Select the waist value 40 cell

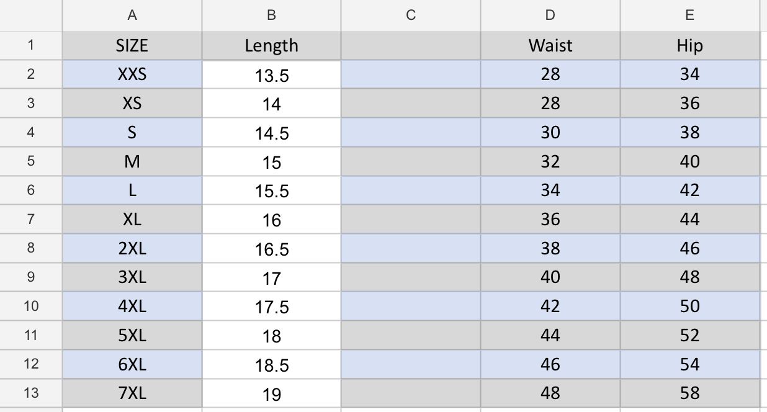[x=550, y=277]
